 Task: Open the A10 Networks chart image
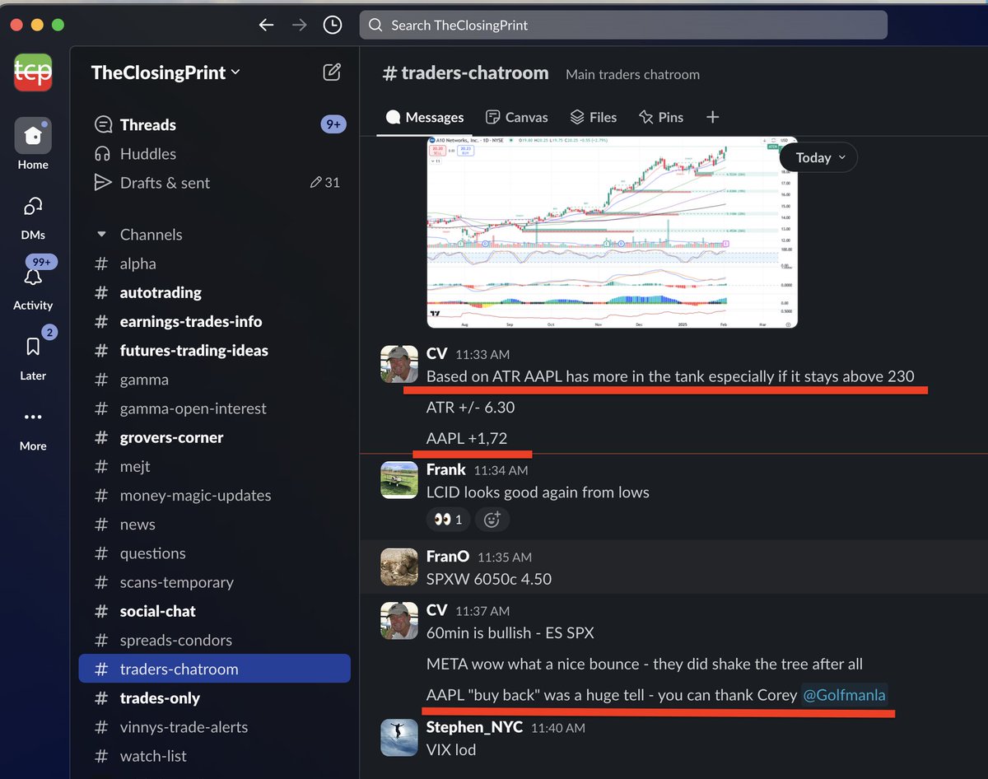coord(612,232)
